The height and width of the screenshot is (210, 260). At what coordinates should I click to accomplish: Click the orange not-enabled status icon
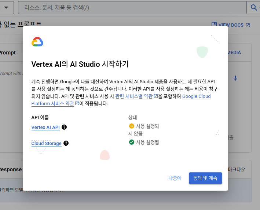click(x=132, y=126)
